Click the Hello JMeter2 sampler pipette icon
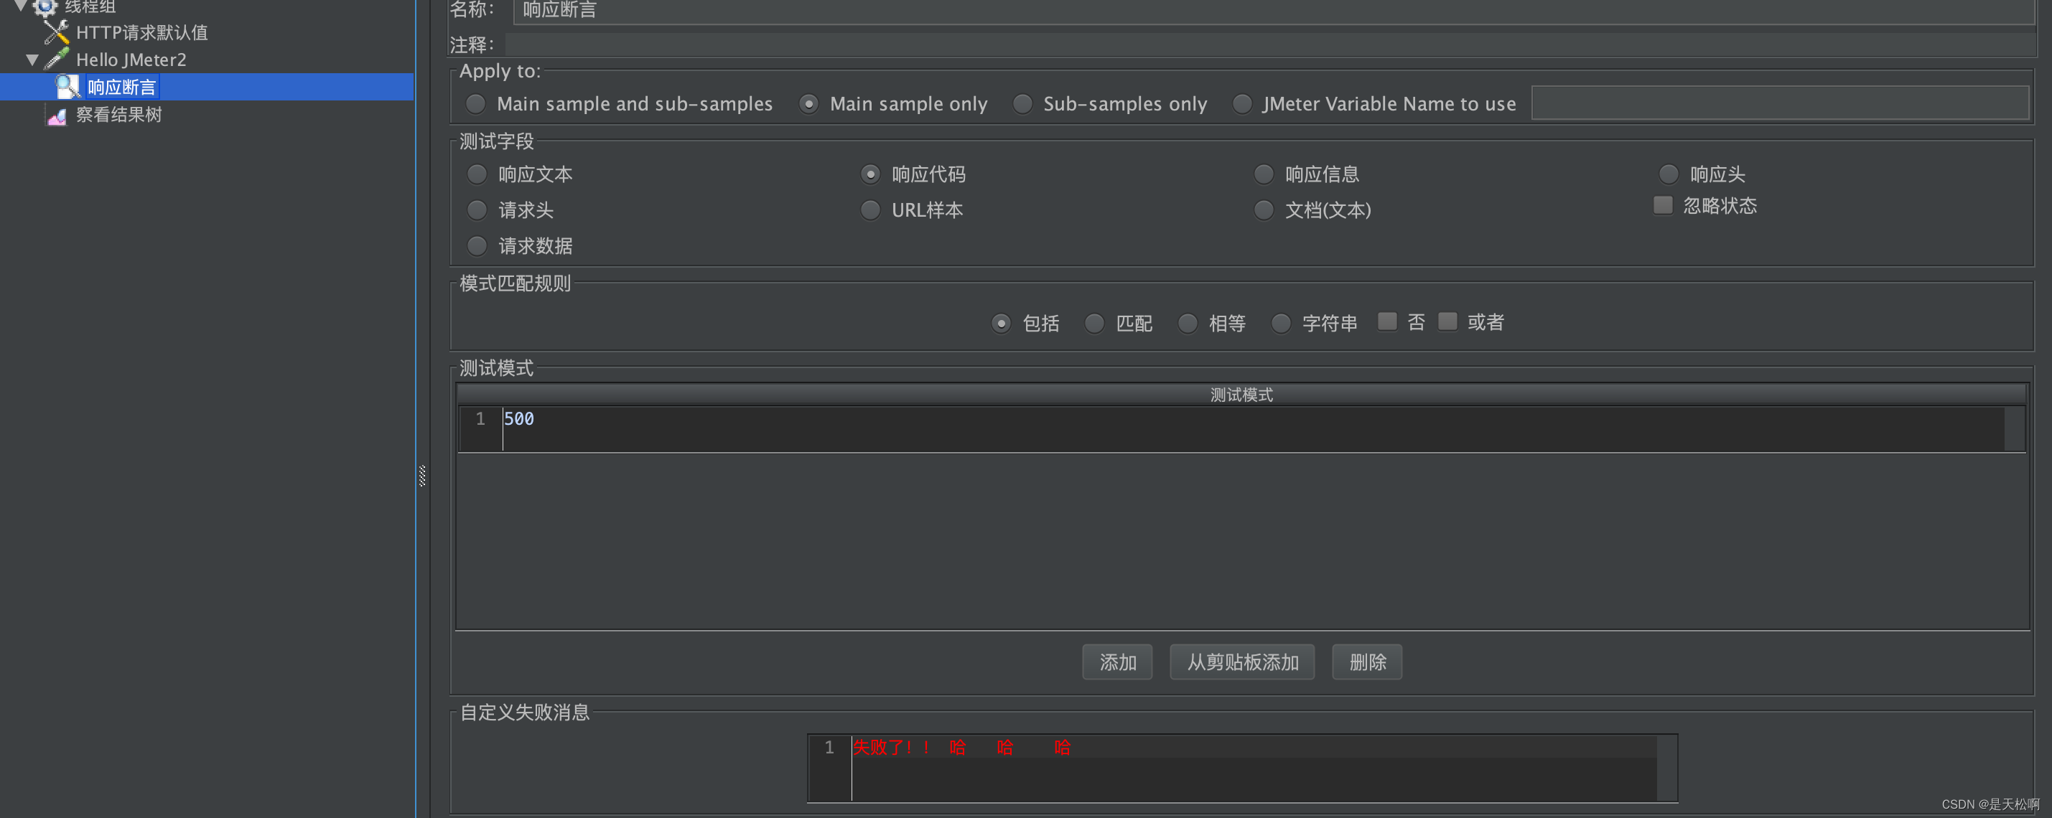 tap(56, 59)
